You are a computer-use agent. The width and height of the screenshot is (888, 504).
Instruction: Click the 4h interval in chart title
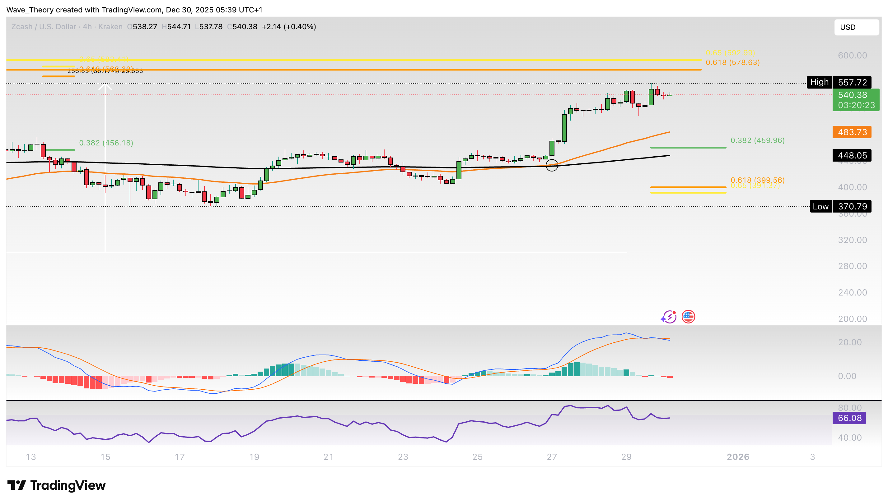(87, 27)
